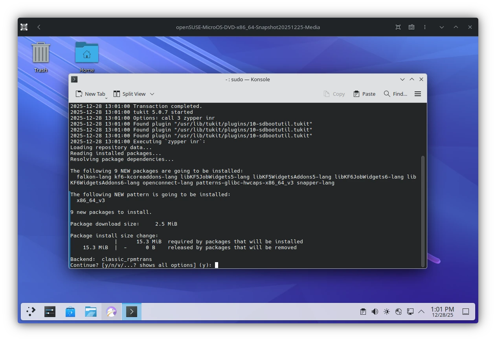Open the Konsole hamburger menu
496x341 pixels.
pyautogui.click(x=417, y=94)
